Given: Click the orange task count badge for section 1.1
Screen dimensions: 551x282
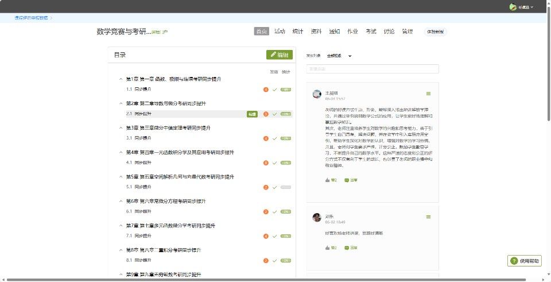Looking at the screenshot, I should coord(266,90).
